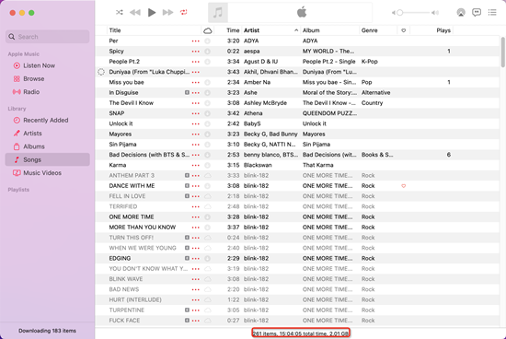Click explicit badge on TURPENTINE
Viewport: 506px width, 339px height.
pos(187,310)
